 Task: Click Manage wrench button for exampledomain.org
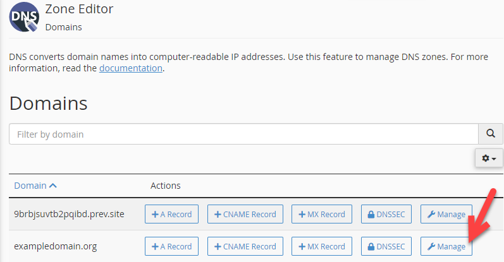(x=446, y=246)
